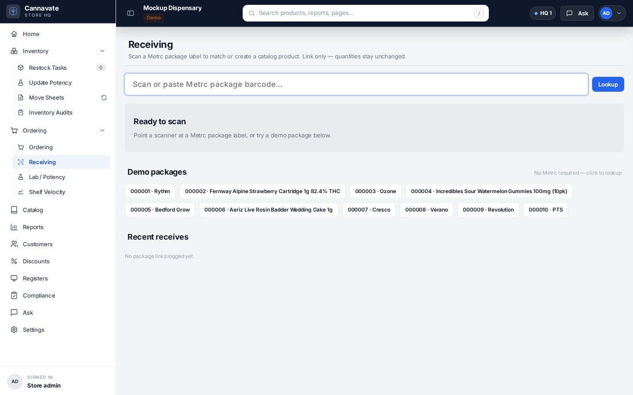Open the Ask button in header
Image resolution: width=633 pixels, height=395 pixels.
[x=577, y=13]
